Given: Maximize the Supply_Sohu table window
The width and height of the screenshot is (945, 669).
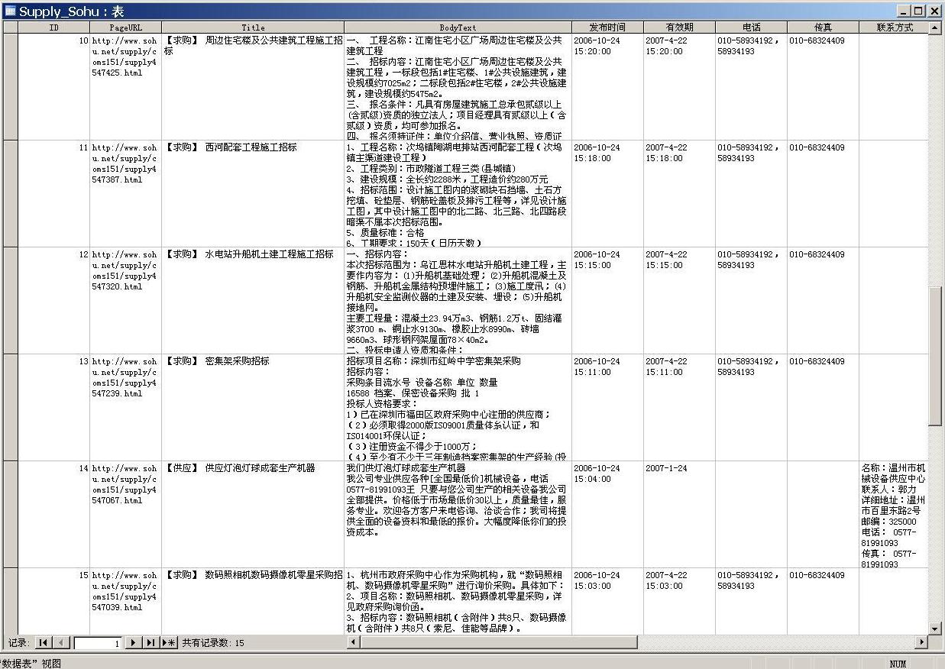Looking at the screenshot, I should (919, 11).
